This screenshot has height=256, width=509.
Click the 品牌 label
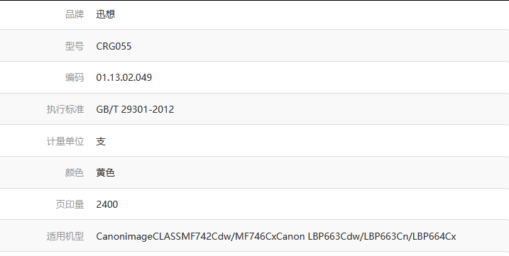click(75, 14)
